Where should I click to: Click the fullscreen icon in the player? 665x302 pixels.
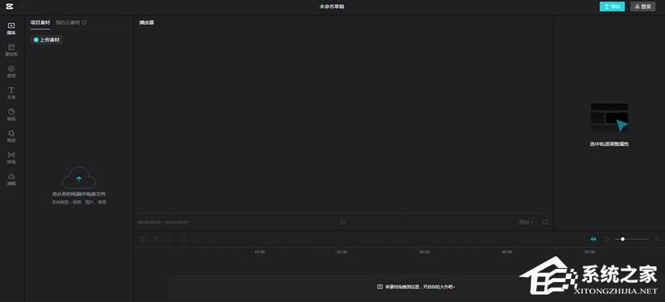tap(544, 222)
